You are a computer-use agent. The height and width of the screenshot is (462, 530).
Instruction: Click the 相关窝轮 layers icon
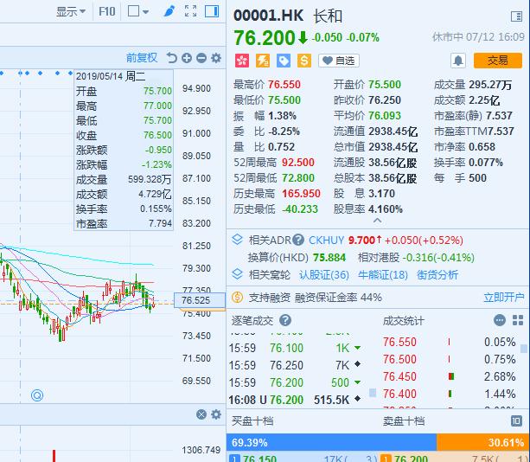237,274
